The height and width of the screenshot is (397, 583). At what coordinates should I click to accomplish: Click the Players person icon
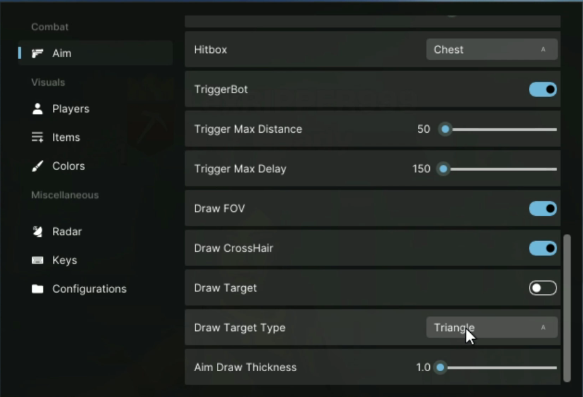pyautogui.click(x=38, y=109)
